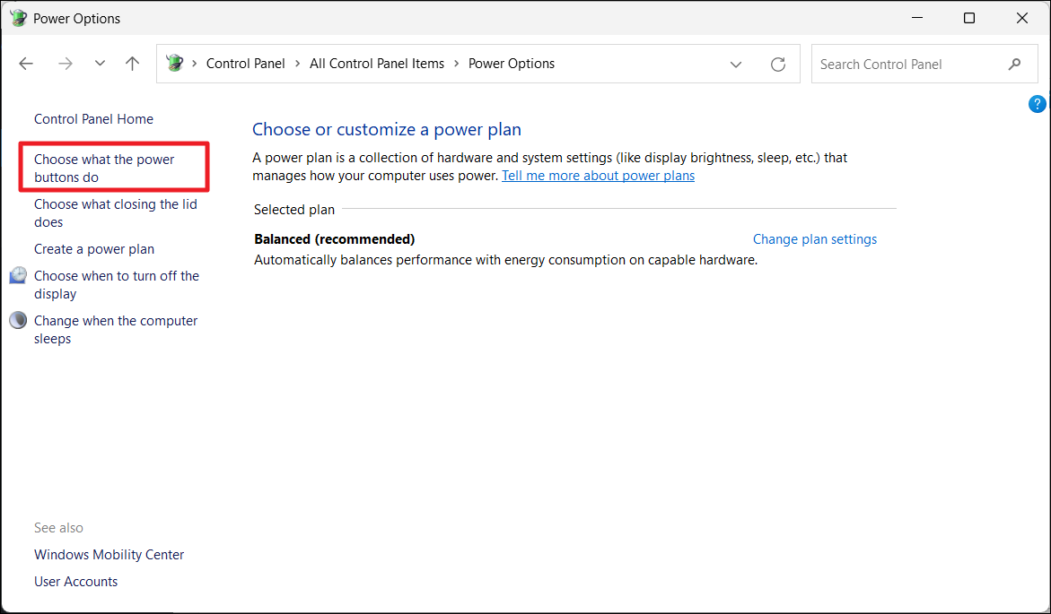Open help via the blue question mark

(x=1037, y=104)
